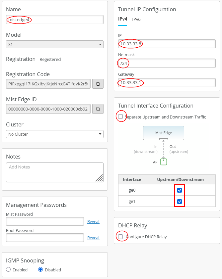Screen dimensions: 222x279
Task: Click the Name field showing mistedge4
Action: (x=54, y=20)
